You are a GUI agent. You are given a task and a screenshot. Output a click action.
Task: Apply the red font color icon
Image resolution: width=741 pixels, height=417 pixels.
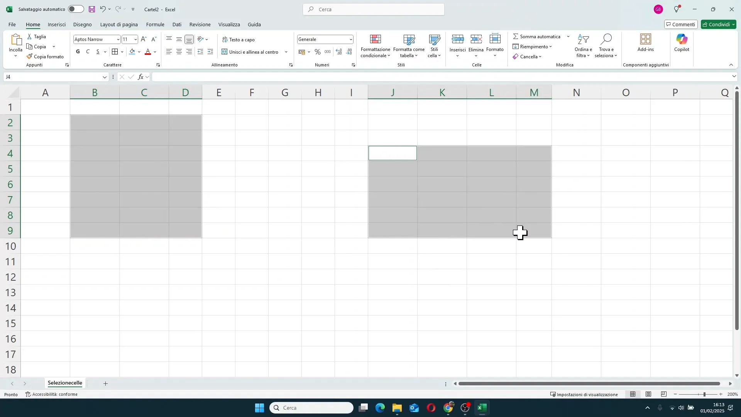148,52
